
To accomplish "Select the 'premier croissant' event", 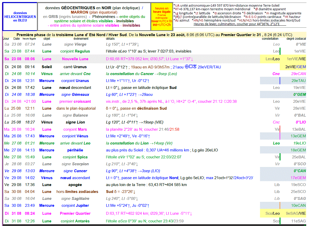I will 75,101.
